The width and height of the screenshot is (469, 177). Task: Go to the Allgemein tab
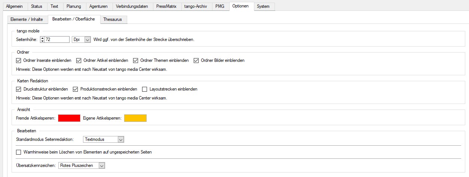tap(15, 6)
